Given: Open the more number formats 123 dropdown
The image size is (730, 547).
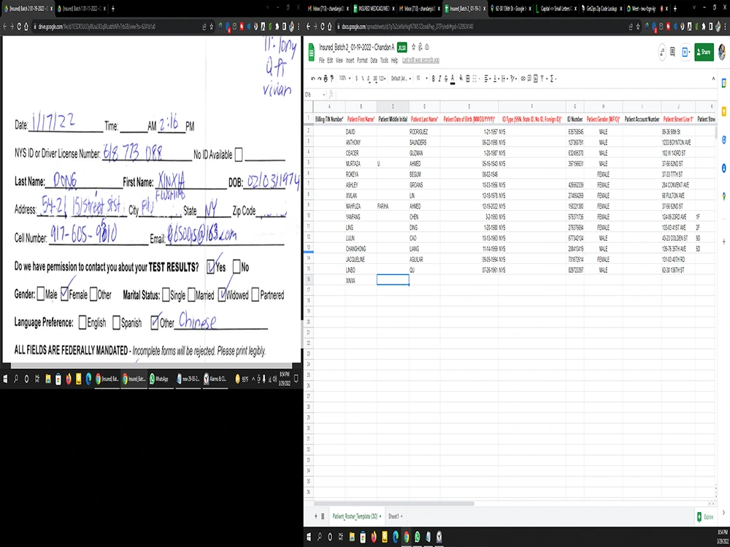Looking at the screenshot, I should (x=383, y=79).
